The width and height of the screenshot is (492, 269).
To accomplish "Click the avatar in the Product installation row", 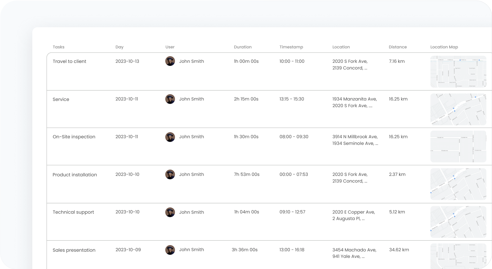I will [x=170, y=174].
